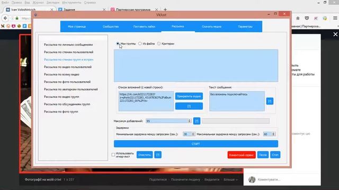Select Рассылка по видео групп

click(61, 97)
